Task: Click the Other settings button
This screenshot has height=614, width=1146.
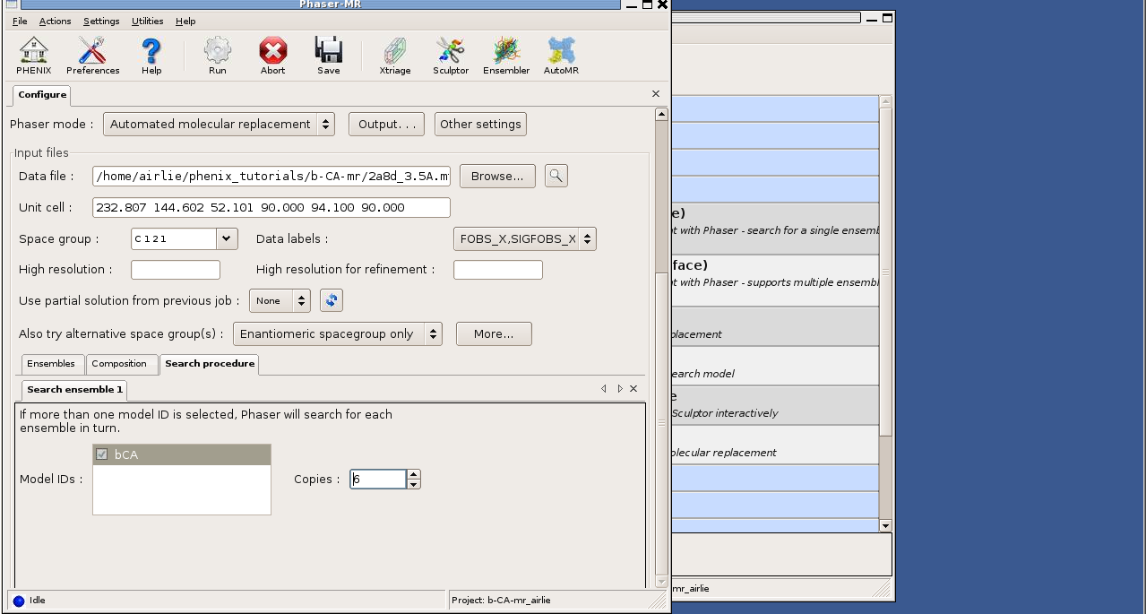Action: (x=480, y=125)
